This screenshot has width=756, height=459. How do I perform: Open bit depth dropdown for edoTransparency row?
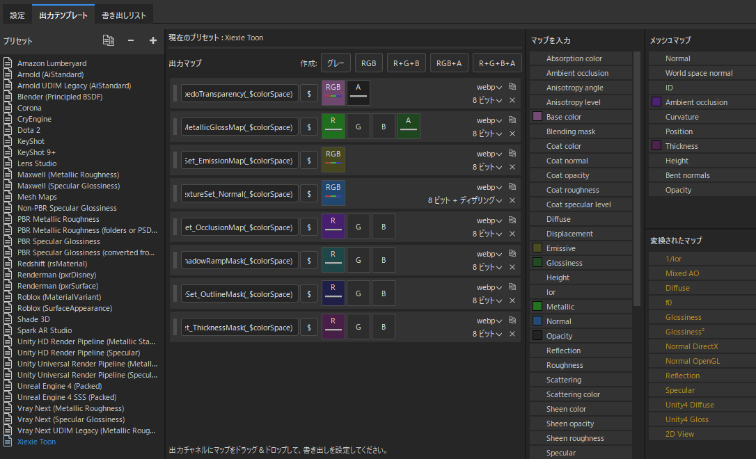(x=487, y=100)
